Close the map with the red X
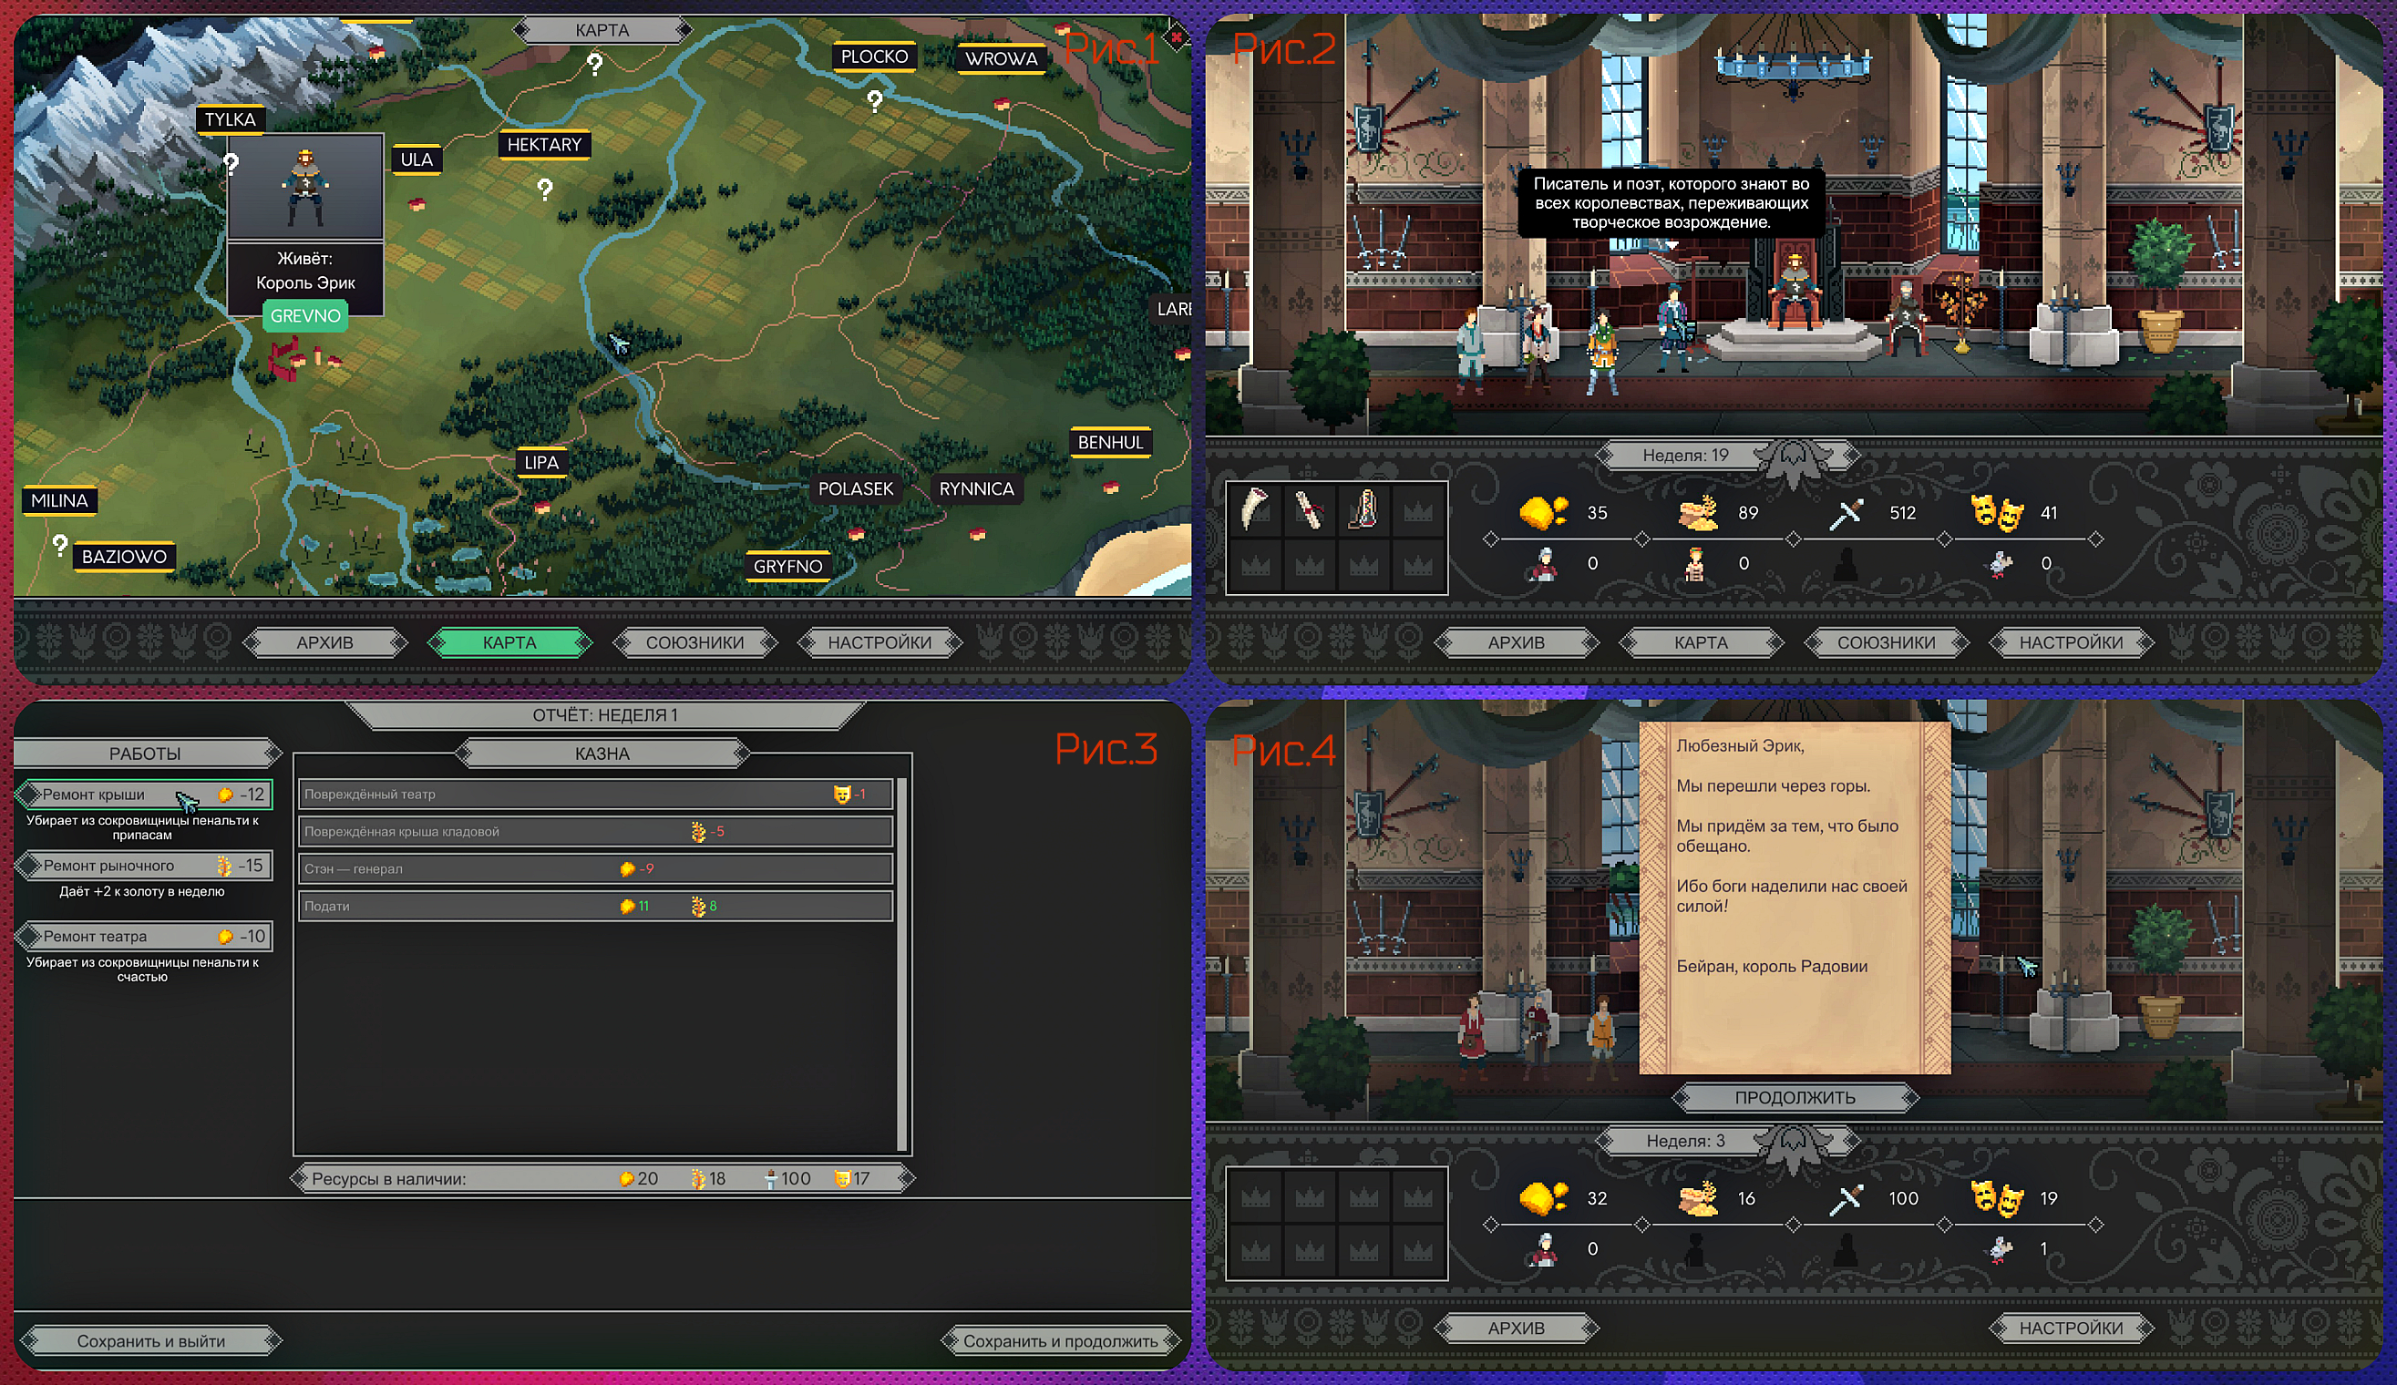The height and width of the screenshot is (1385, 2397). 1177,37
